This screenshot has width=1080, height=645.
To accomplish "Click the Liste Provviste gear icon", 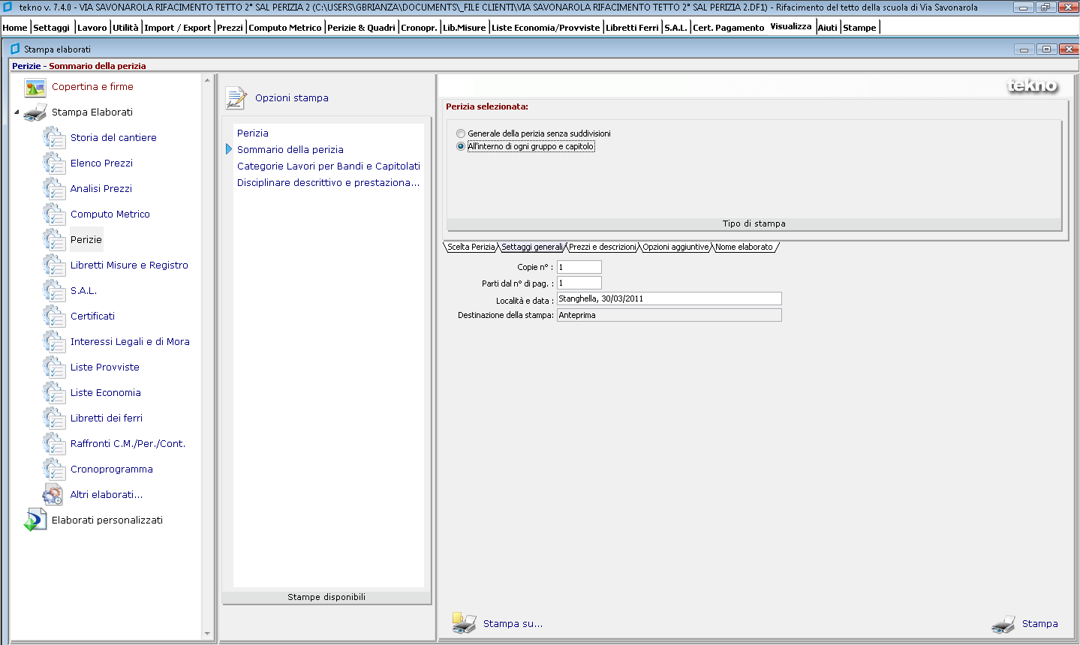I will tap(54, 367).
